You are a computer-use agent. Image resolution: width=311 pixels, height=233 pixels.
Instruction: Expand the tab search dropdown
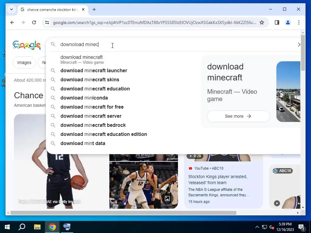(12, 9)
